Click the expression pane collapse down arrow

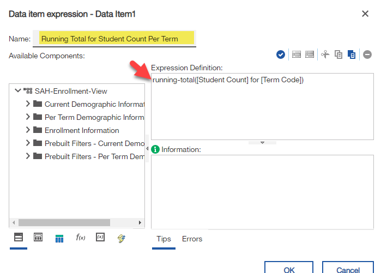coord(262,143)
